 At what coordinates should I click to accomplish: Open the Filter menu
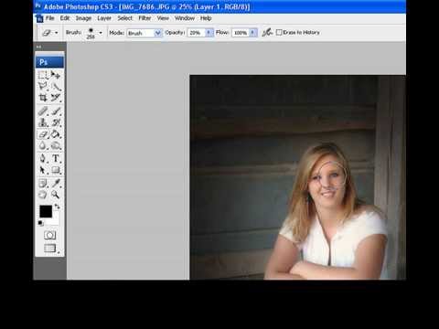[145, 18]
